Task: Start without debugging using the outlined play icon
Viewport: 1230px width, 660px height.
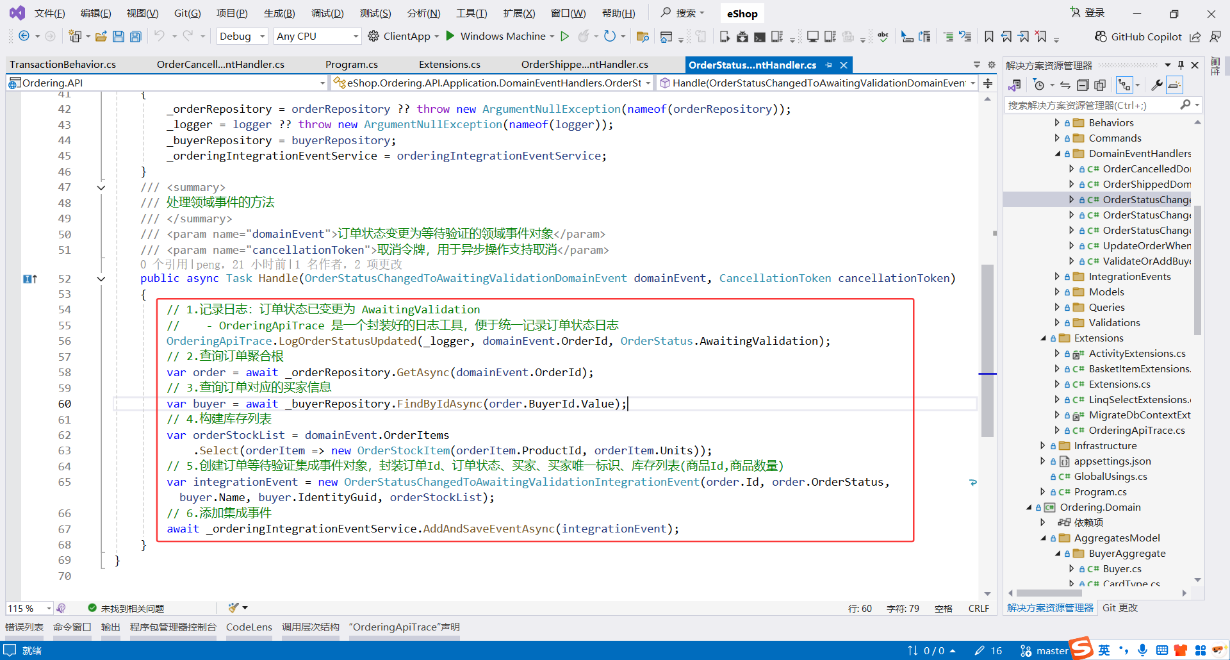Action: click(x=564, y=36)
